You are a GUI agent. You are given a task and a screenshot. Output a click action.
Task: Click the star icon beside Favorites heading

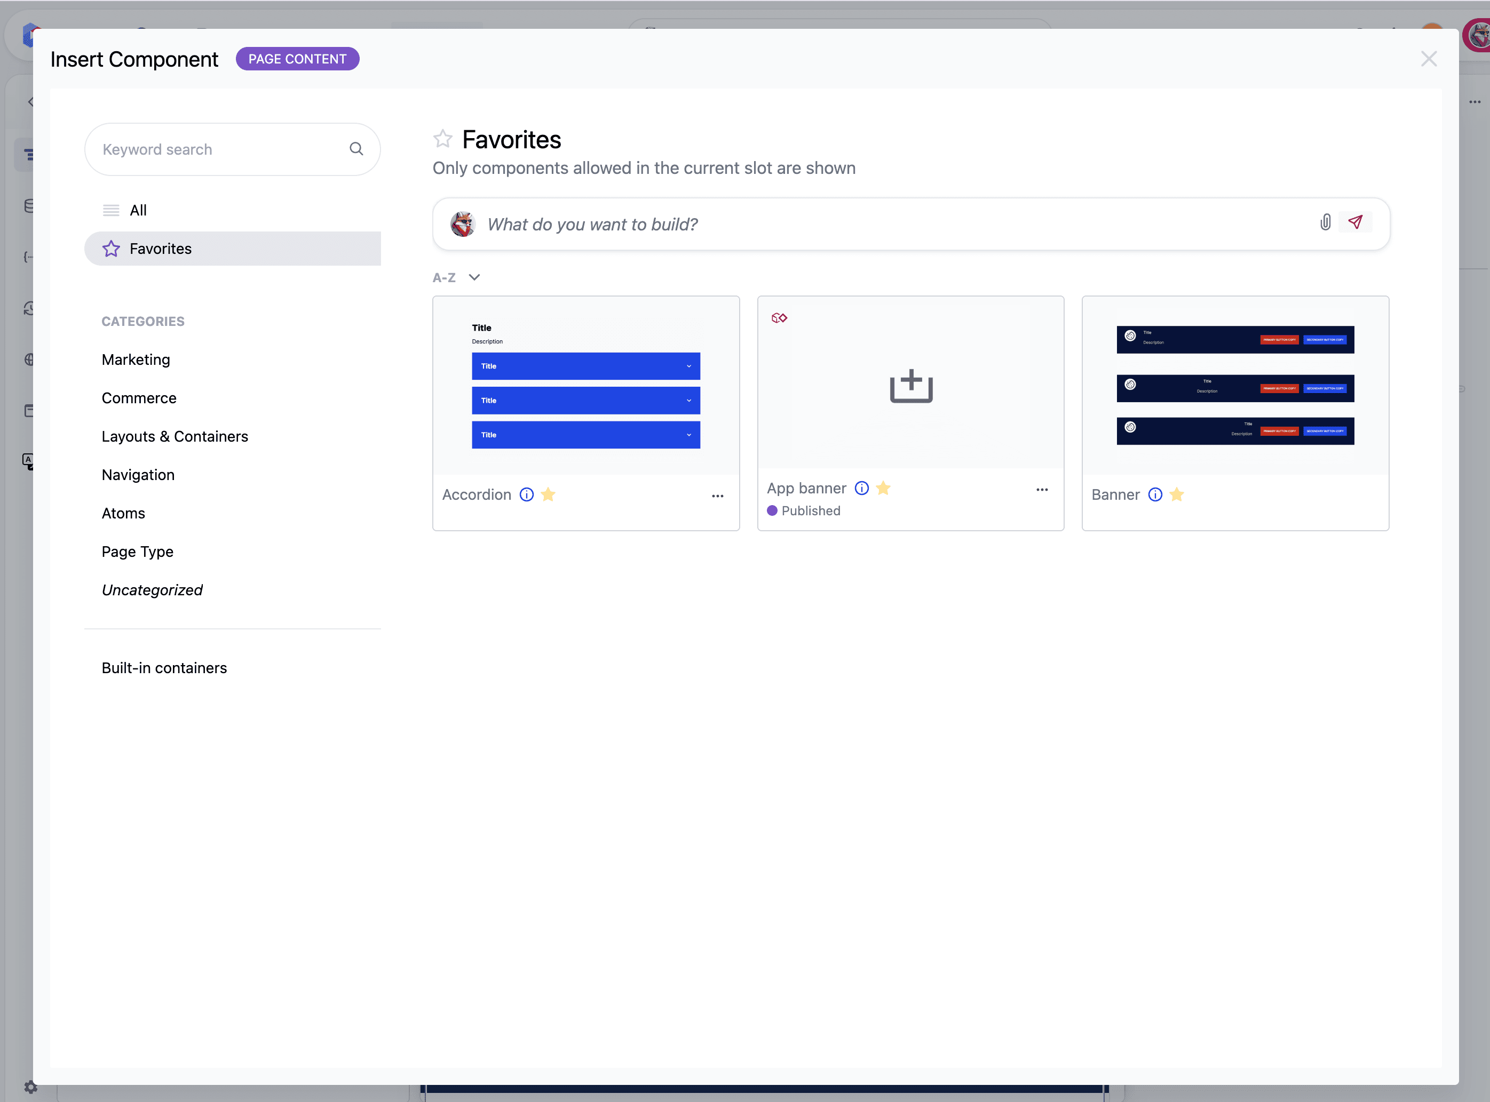(x=442, y=139)
